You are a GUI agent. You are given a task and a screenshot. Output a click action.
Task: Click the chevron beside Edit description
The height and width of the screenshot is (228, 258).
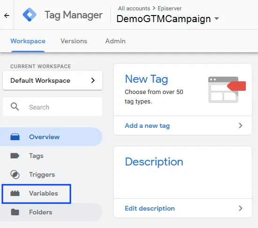coord(240,208)
